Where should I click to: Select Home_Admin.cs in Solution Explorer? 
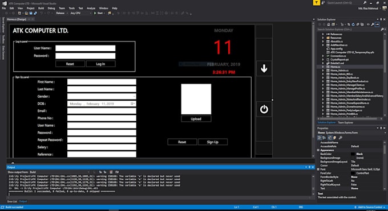[x=339, y=71]
